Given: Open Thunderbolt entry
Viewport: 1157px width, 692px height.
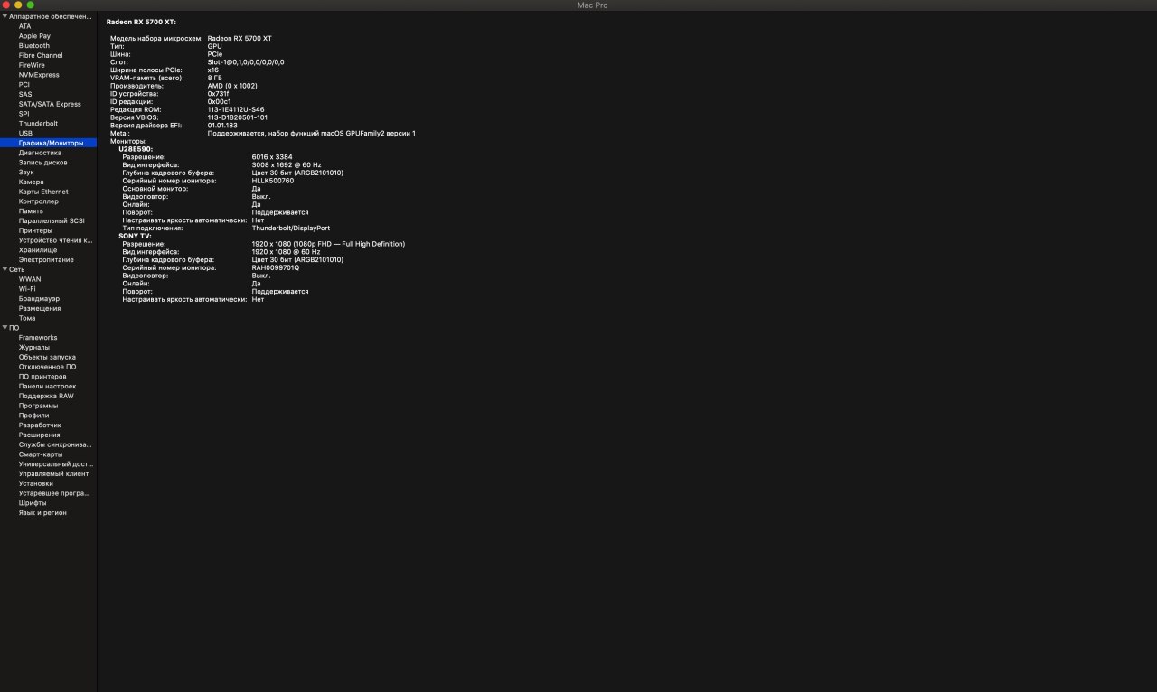Looking at the screenshot, I should 38,124.
